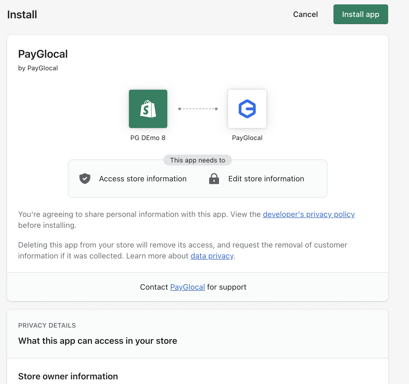Click the shield checkmark access icon
409x384 pixels.
tap(85, 179)
